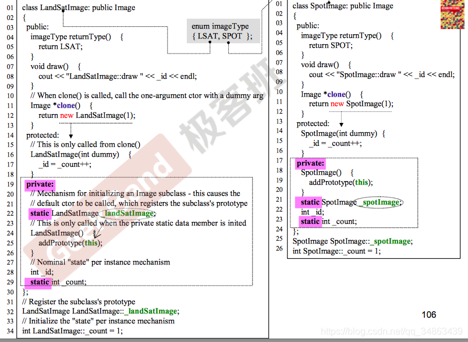Select 'class SpotImage: public Image' declaration

coord(343,6)
